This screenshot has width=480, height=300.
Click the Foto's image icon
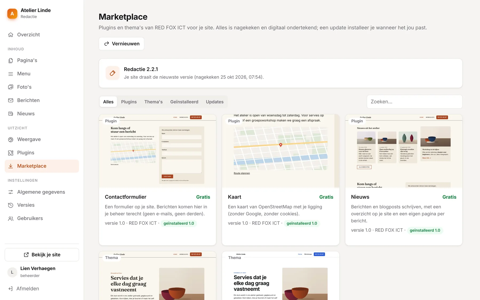pyautogui.click(x=11, y=87)
